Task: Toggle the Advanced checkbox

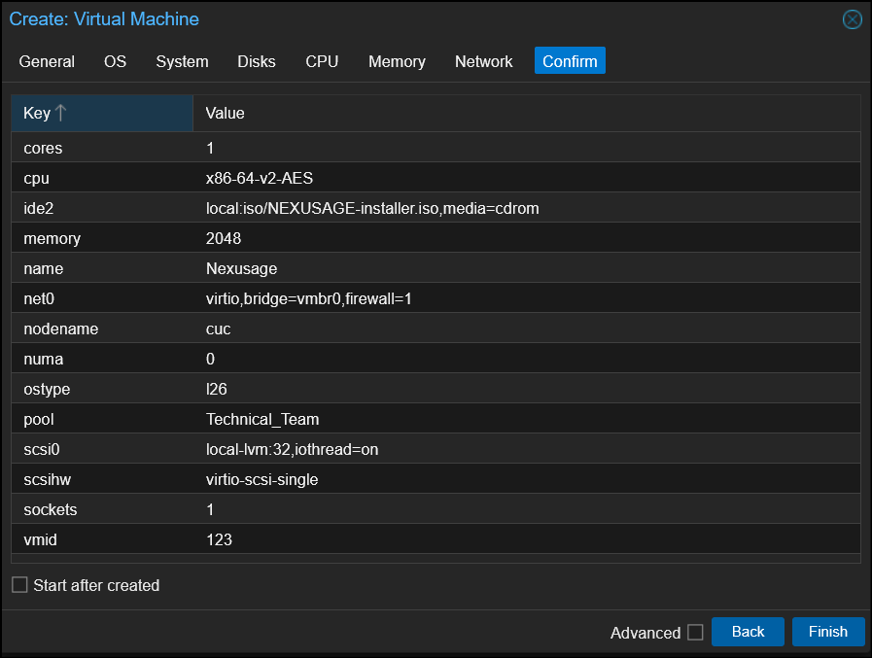Action: tap(695, 632)
